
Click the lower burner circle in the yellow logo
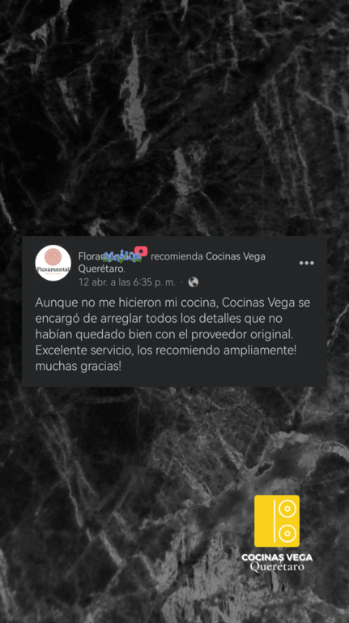pos(287,533)
